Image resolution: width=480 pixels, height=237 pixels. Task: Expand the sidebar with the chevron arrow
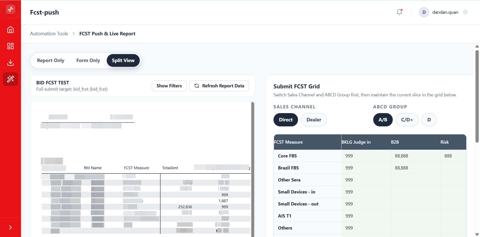pos(10,227)
